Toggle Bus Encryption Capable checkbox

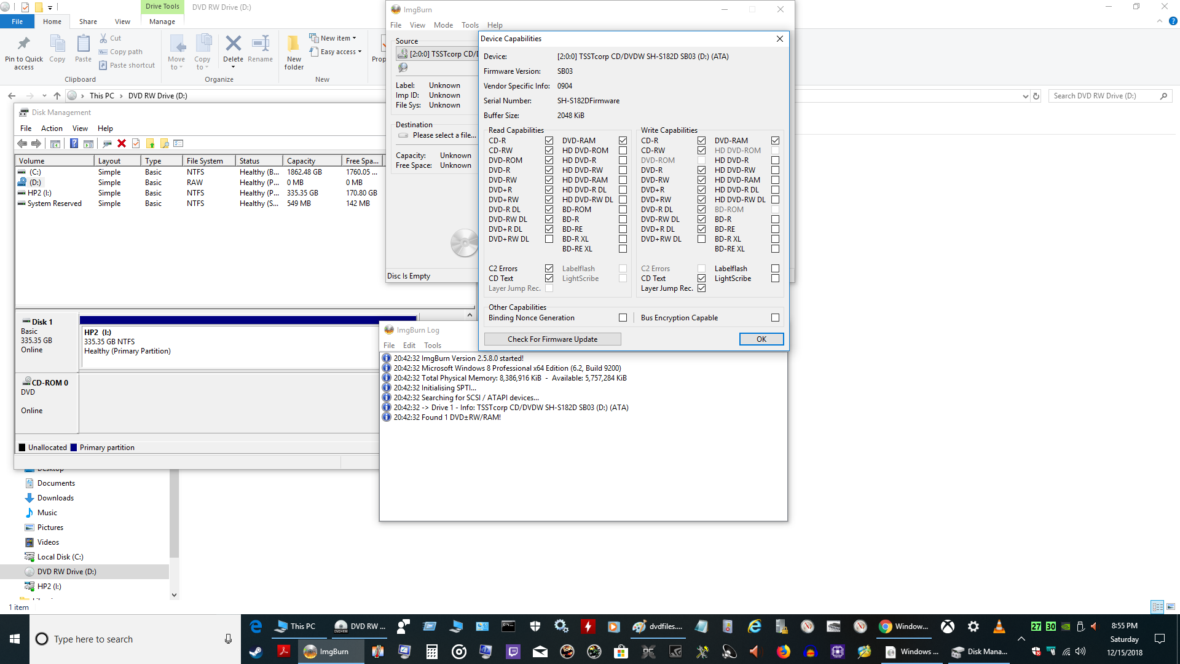[x=775, y=318]
